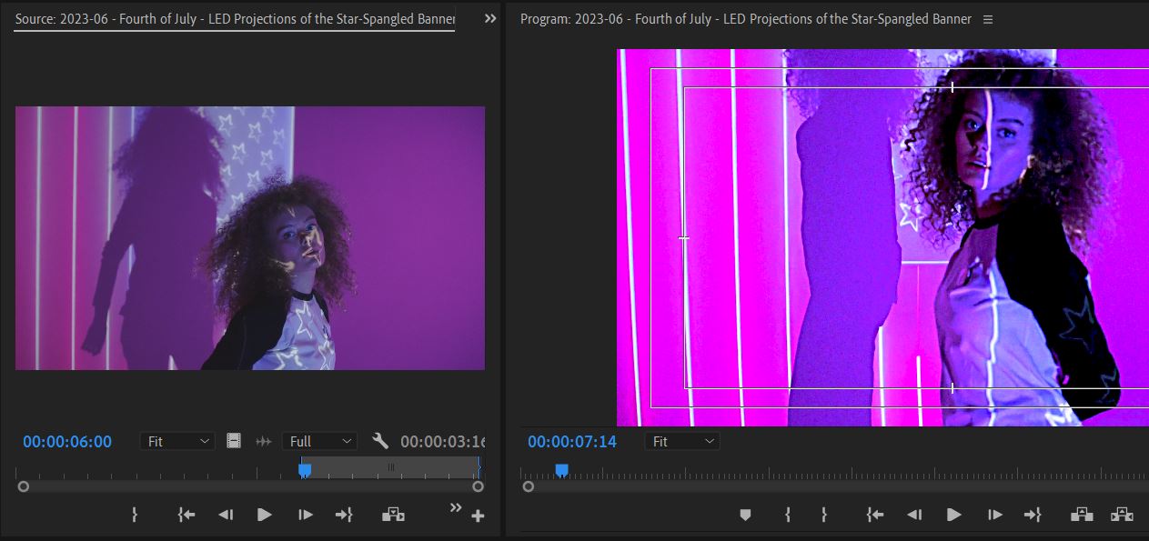Mark Out point in Program monitor
Image resolution: width=1149 pixels, height=541 pixels.
pyautogui.click(x=824, y=515)
